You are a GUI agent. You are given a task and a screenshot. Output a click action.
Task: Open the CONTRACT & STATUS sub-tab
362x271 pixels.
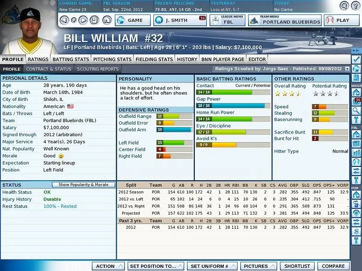click(49, 69)
